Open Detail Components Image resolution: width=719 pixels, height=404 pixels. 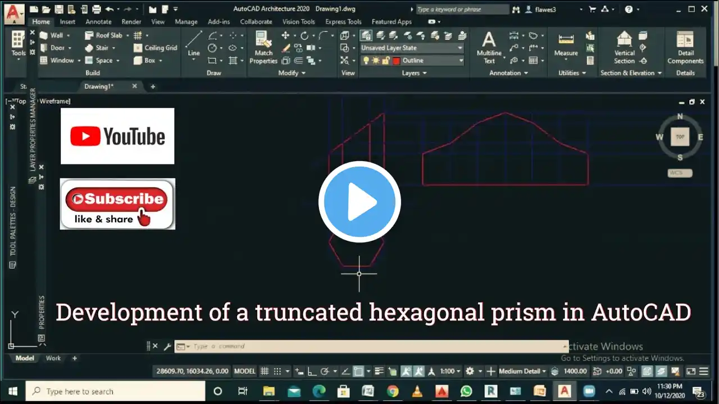(x=685, y=48)
